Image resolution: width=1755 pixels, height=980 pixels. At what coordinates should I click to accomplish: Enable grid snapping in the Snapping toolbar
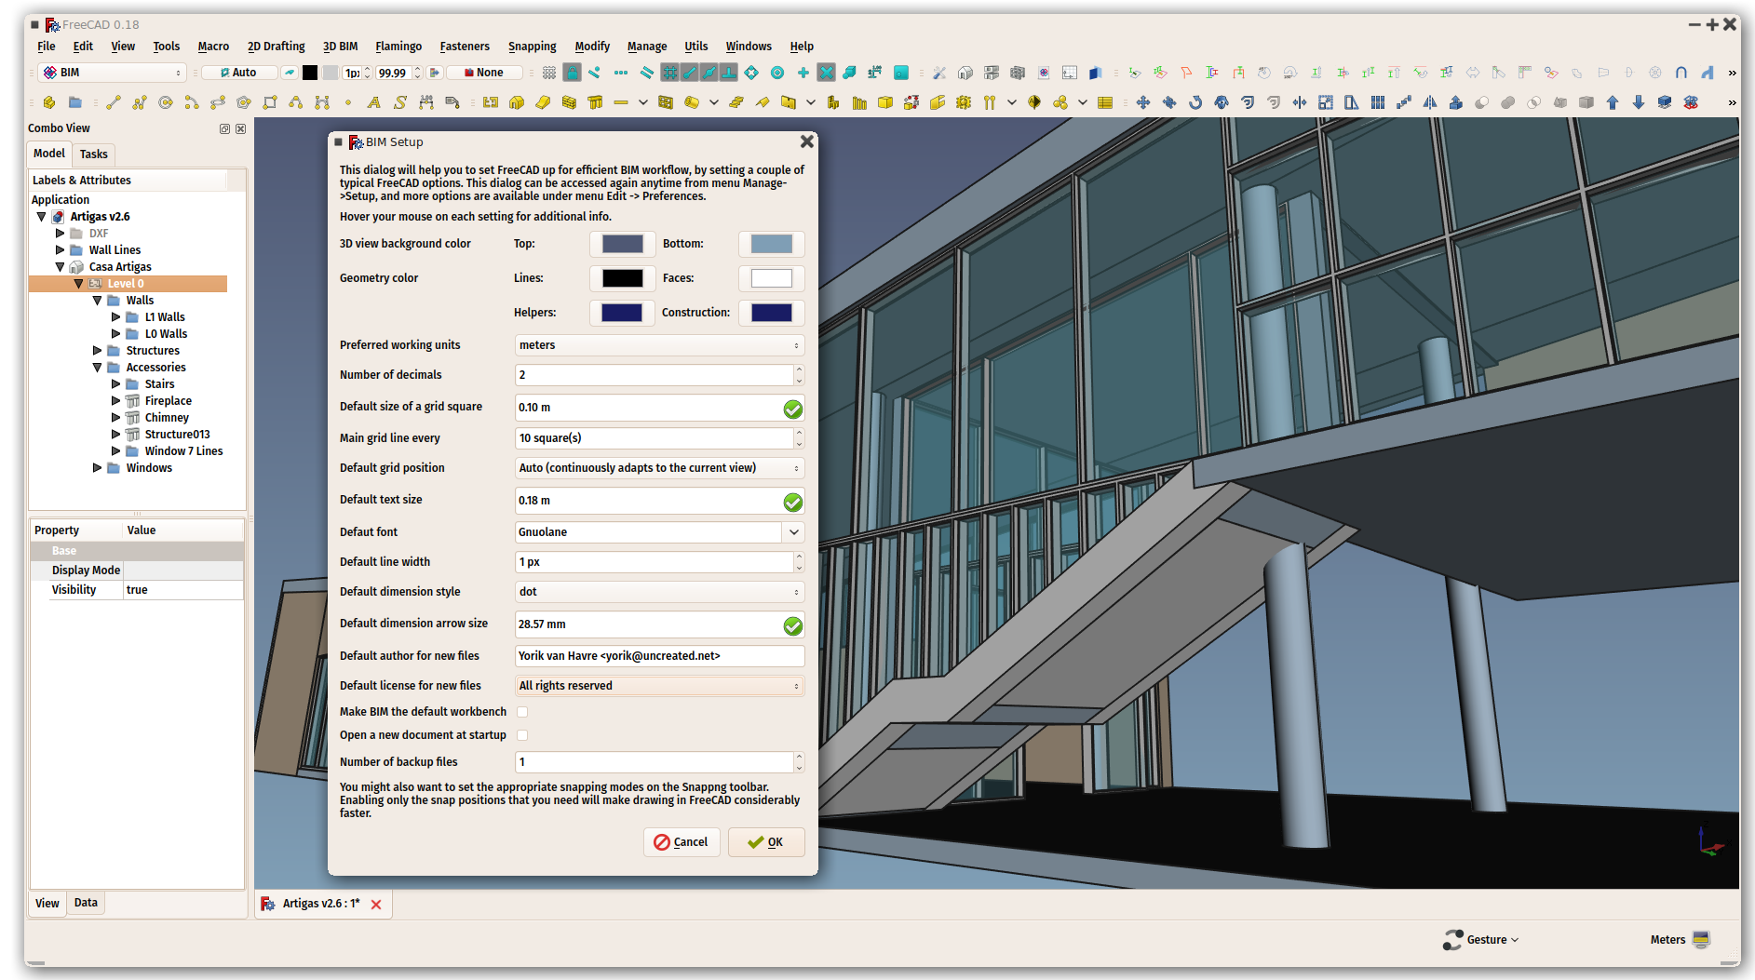point(670,72)
